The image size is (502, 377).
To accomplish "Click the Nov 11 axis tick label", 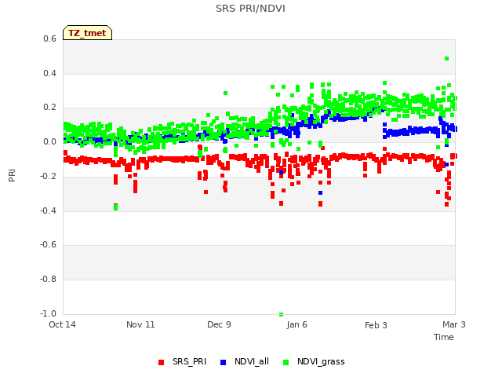I will [x=140, y=324].
